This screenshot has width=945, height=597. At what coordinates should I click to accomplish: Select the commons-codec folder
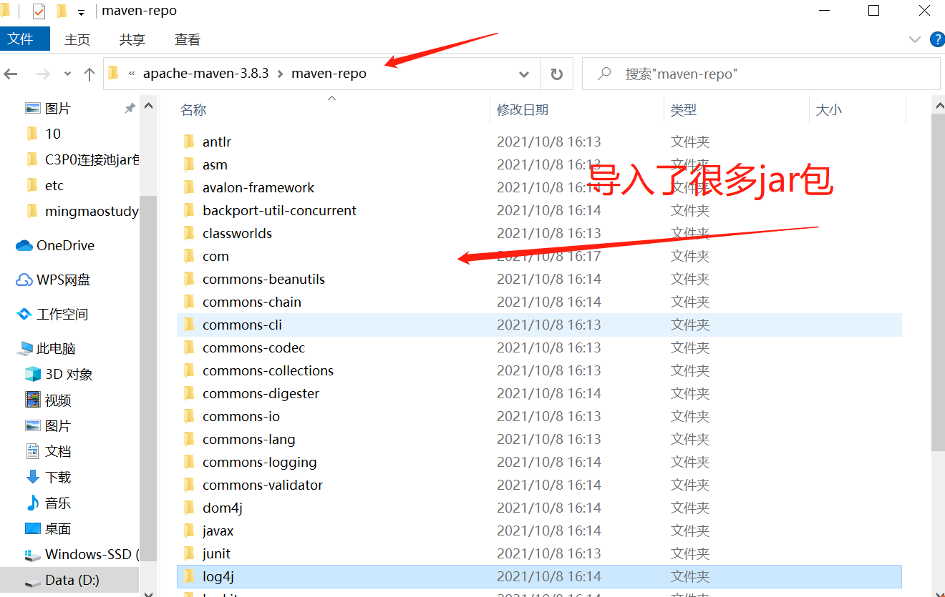click(x=539, y=347)
